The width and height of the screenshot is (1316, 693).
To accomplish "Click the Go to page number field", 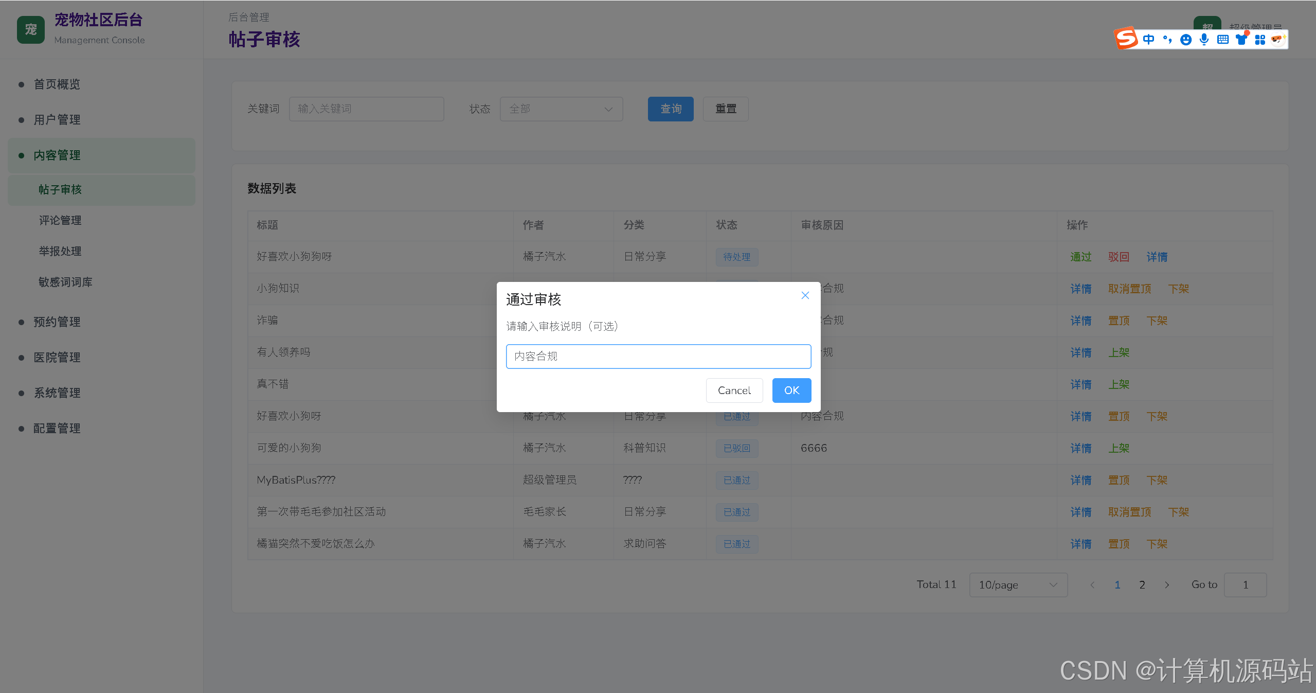I will (1245, 585).
